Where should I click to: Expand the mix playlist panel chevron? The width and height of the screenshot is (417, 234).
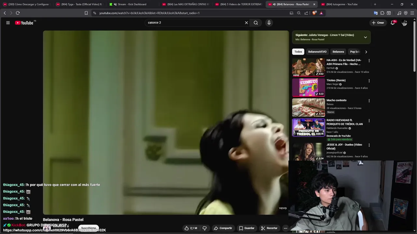365,37
